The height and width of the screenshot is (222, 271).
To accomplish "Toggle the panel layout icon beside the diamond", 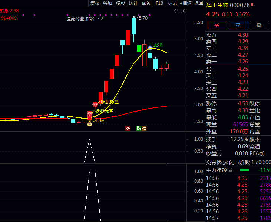I will tap(182, 11).
